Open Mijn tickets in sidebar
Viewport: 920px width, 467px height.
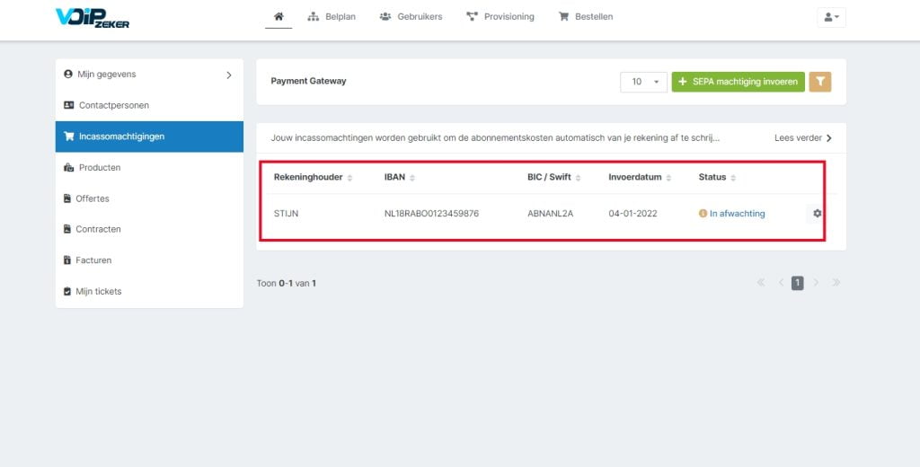[x=150, y=292]
